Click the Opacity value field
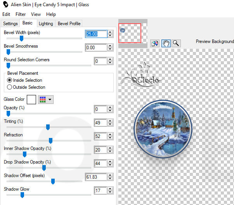 (101, 109)
